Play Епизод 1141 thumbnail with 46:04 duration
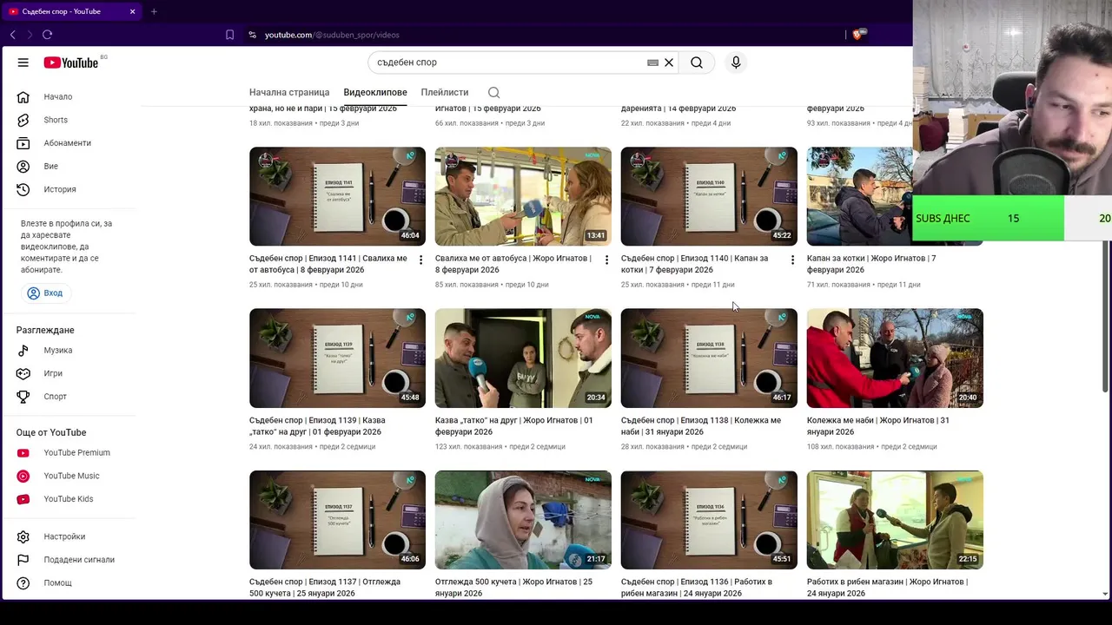Image resolution: width=1112 pixels, height=625 pixels. tap(337, 196)
